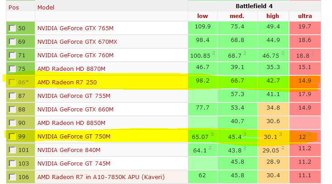Select the 19.7 ultra value cell
The width and height of the screenshot is (332, 184).
tap(305, 28)
